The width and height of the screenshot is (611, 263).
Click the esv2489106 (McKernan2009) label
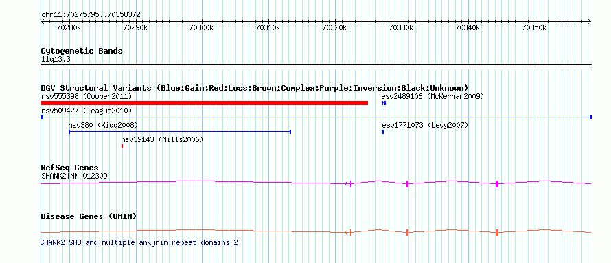point(433,96)
